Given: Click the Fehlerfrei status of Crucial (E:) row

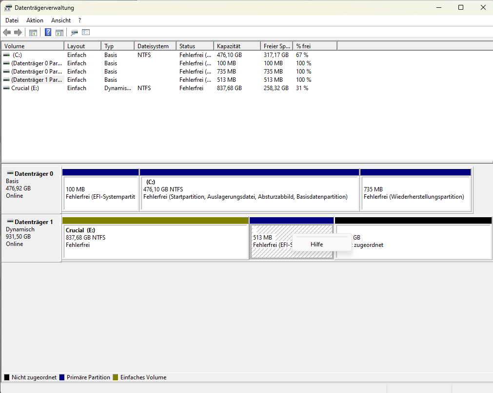Looking at the screenshot, I should coord(191,88).
